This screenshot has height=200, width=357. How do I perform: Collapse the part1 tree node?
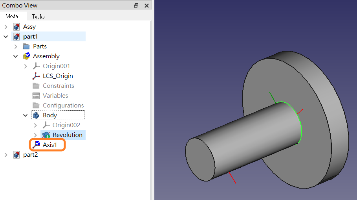point(6,37)
